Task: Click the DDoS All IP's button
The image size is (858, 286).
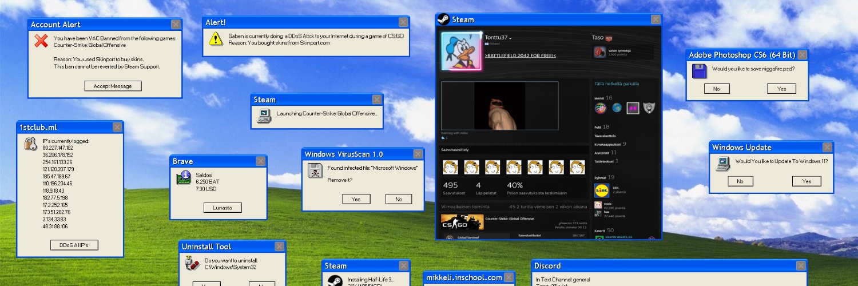Action: 74,245
